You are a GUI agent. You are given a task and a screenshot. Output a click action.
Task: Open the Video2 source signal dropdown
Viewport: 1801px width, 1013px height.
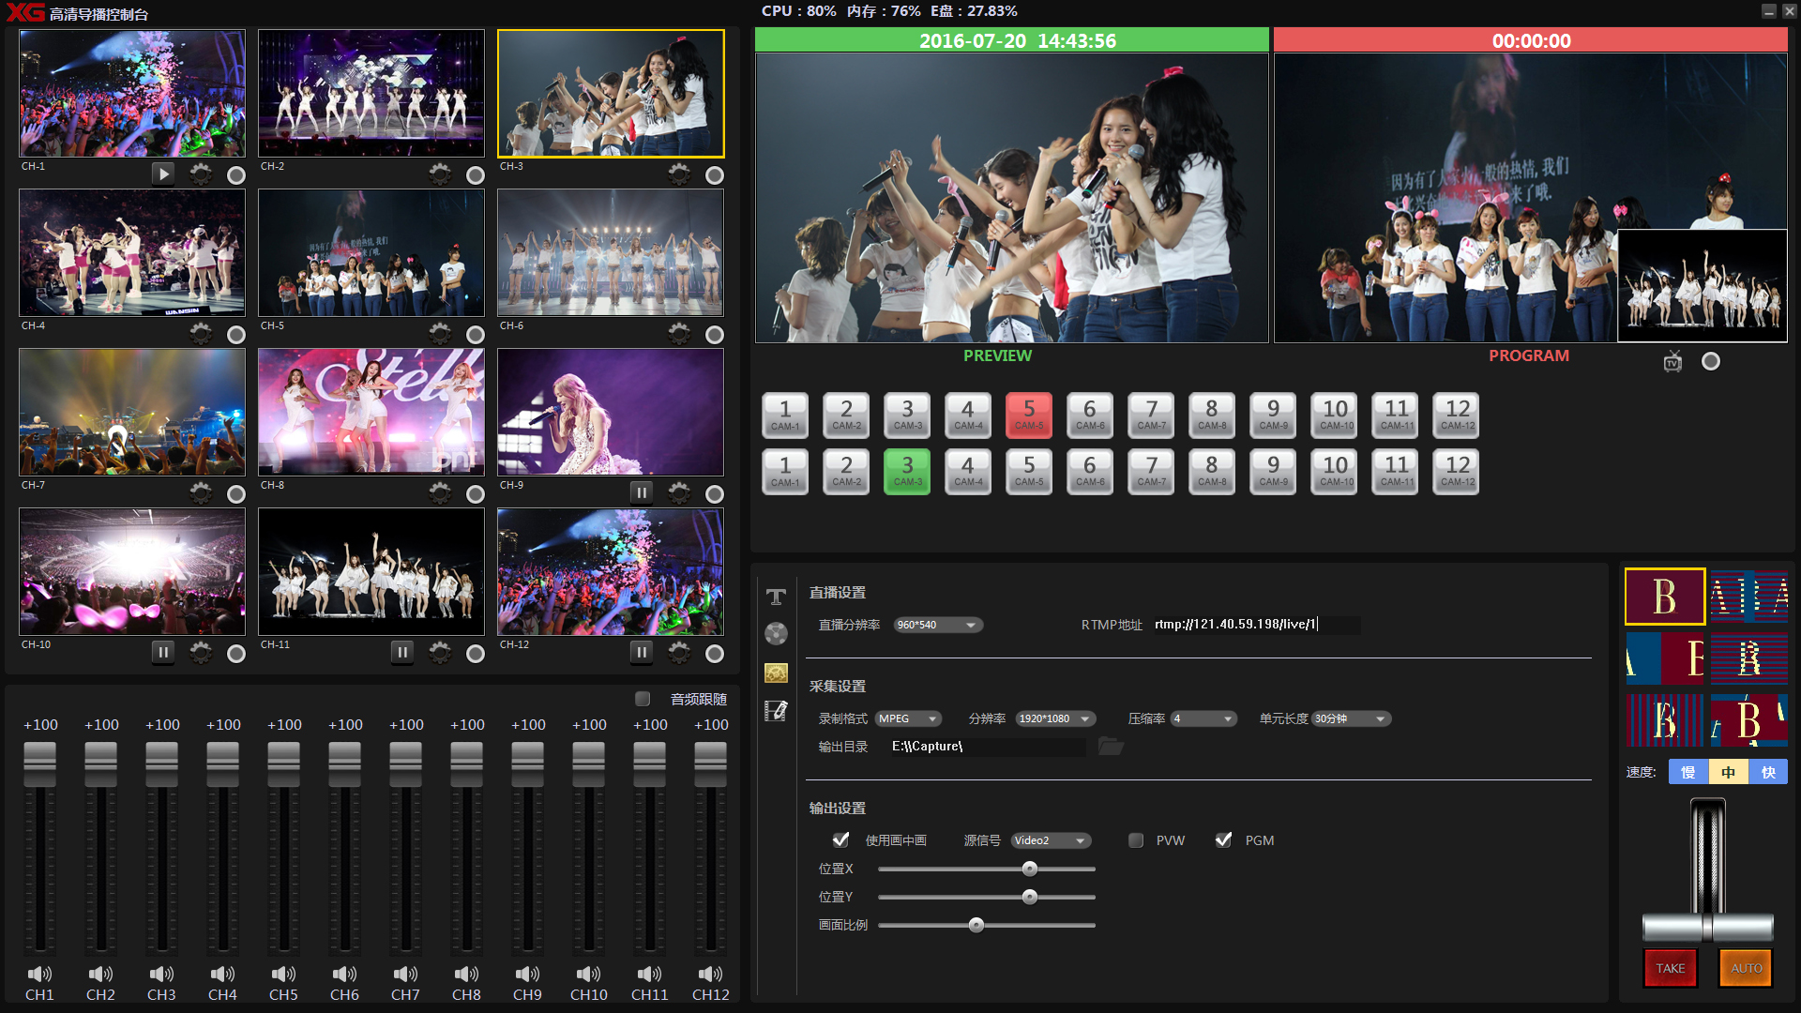click(1052, 840)
